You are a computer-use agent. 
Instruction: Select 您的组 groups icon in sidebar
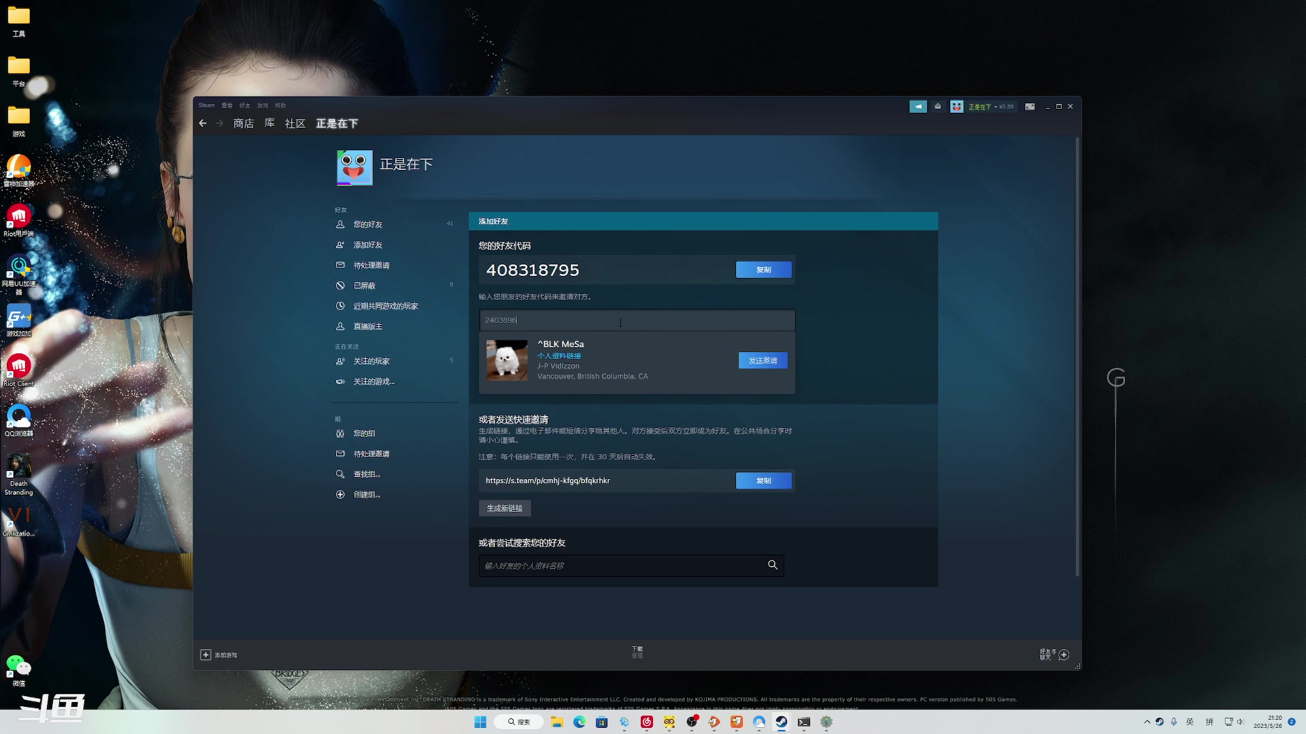(x=340, y=433)
